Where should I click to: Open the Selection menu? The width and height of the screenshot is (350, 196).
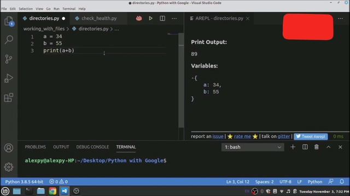(x=26, y=9)
